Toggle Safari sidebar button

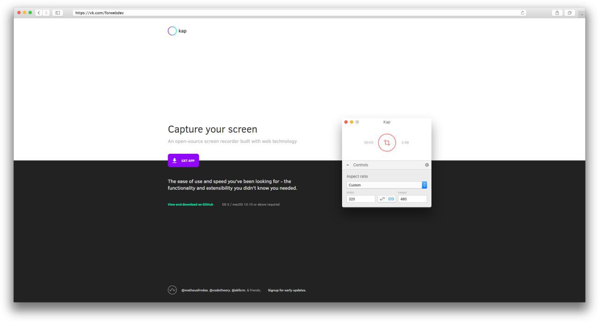click(58, 12)
